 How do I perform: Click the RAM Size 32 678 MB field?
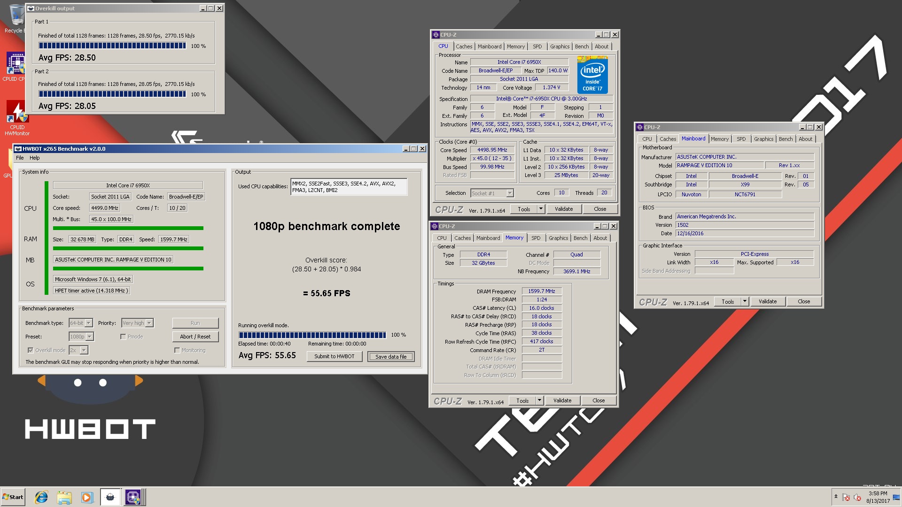[x=83, y=239]
